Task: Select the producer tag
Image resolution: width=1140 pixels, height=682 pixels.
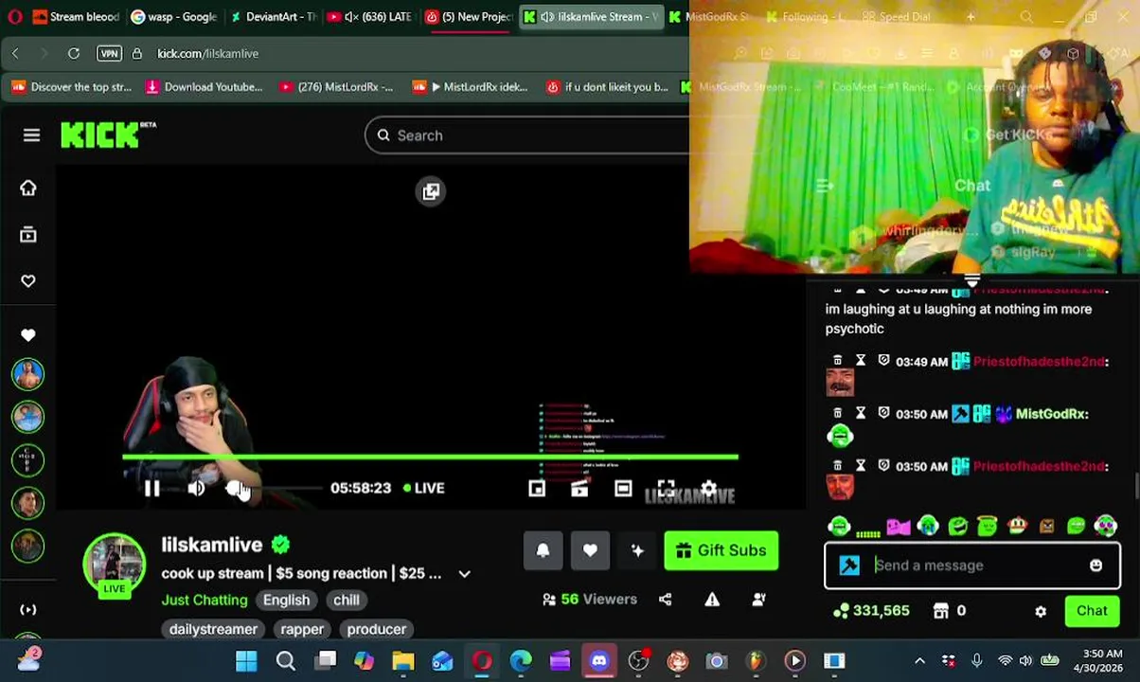Action: pyautogui.click(x=376, y=629)
